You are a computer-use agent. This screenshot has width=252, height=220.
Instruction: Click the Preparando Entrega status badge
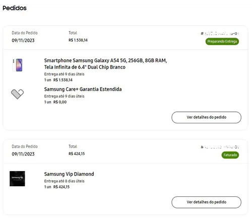222,41
